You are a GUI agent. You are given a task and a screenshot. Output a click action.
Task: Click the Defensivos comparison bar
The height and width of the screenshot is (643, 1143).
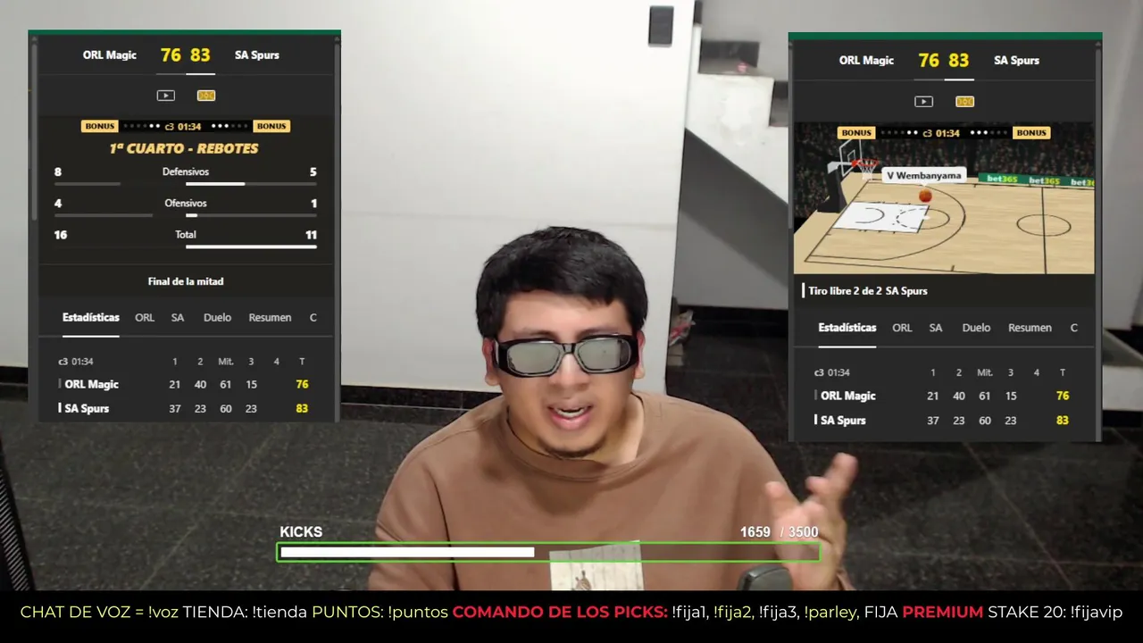pyautogui.click(x=186, y=184)
